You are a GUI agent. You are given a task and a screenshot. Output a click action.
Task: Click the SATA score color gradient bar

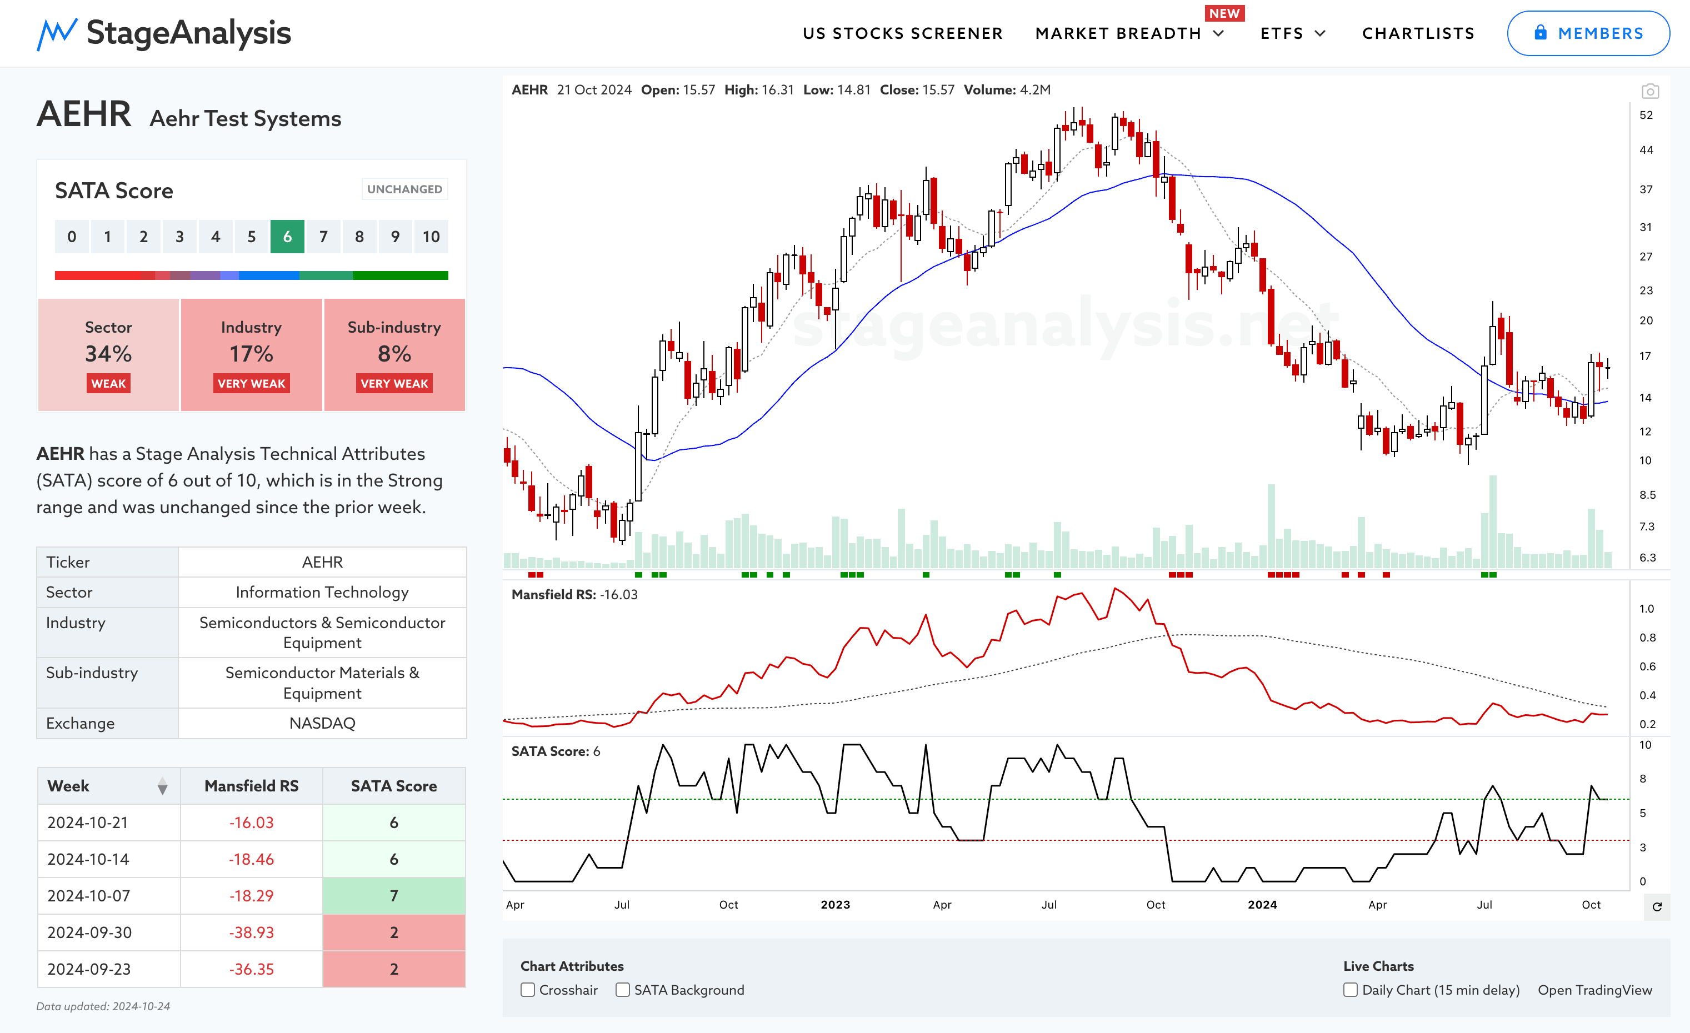[x=251, y=275]
